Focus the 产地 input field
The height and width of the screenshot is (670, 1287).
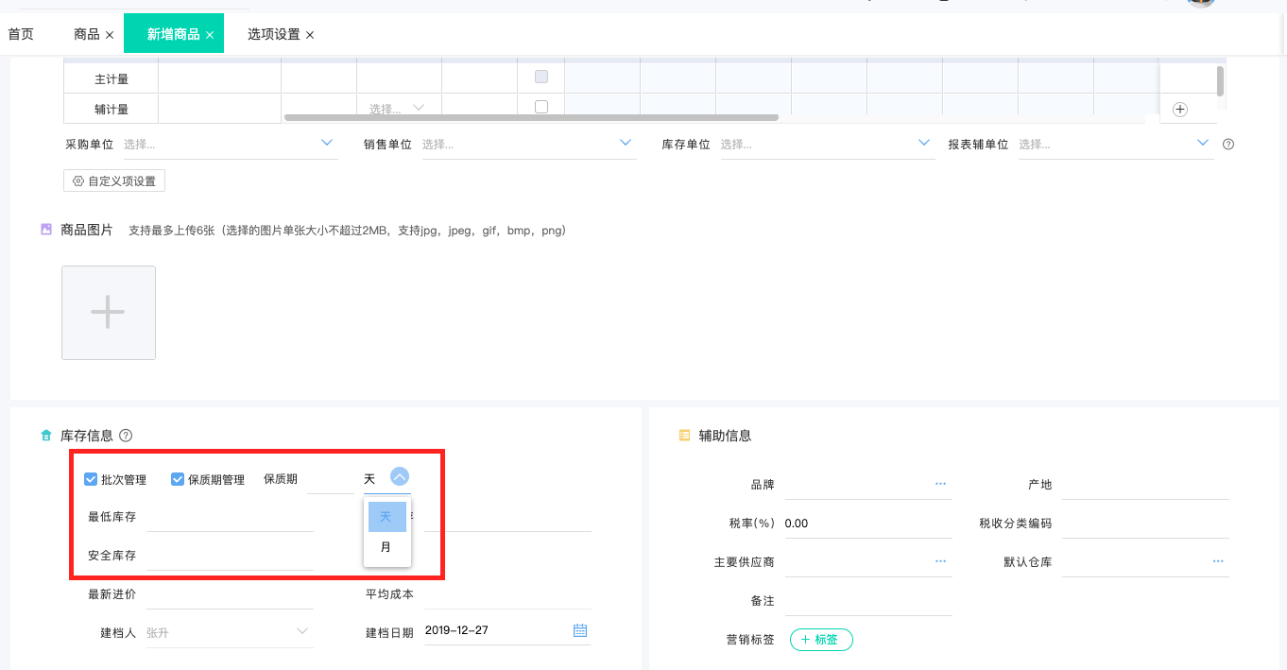[1145, 485]
